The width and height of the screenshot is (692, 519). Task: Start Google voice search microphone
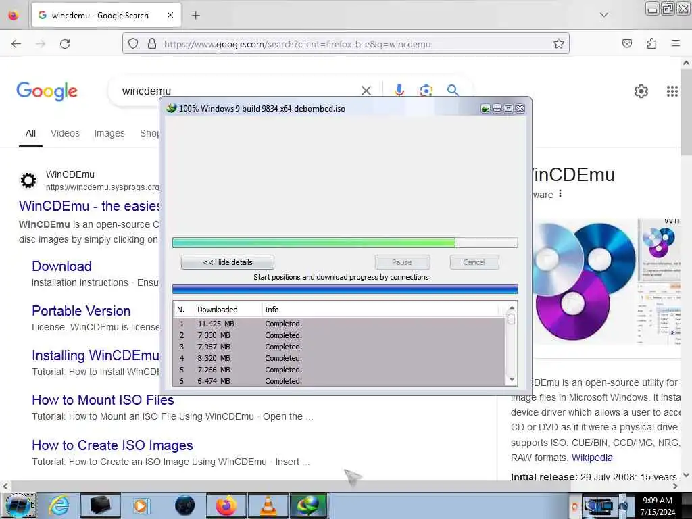399,90
